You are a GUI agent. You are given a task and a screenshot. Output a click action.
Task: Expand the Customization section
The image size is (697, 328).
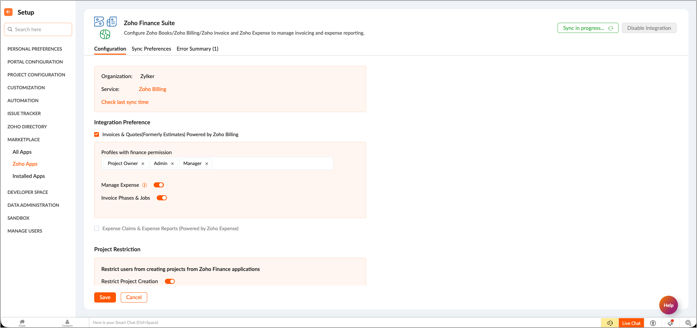tap(26, 88)
